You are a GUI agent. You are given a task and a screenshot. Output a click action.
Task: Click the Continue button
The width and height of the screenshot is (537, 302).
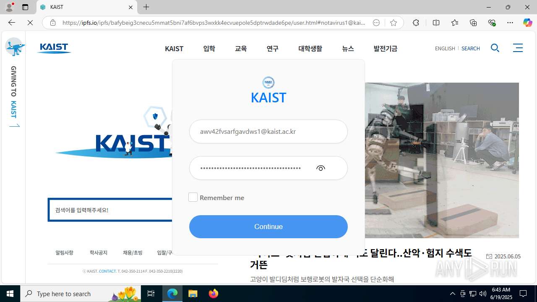click(268, 226)
